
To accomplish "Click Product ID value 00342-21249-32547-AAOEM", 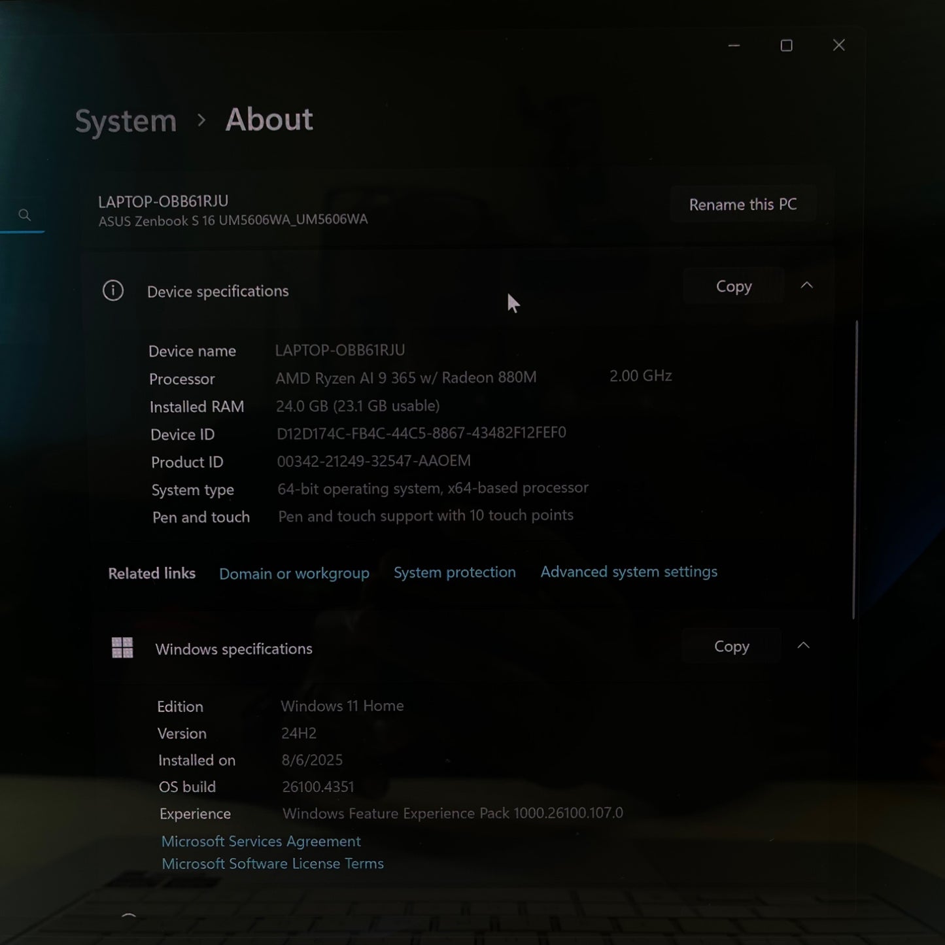I will tap(373, 461).
